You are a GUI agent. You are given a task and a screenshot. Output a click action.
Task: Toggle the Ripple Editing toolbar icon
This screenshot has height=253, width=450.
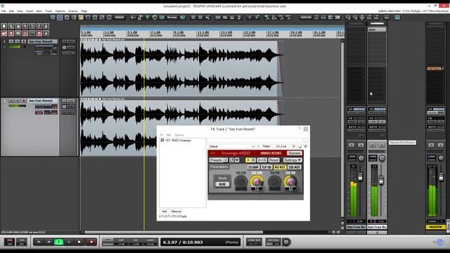18,33
